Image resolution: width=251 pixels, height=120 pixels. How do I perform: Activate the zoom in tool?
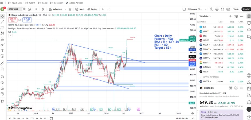(x=2, y=69)
